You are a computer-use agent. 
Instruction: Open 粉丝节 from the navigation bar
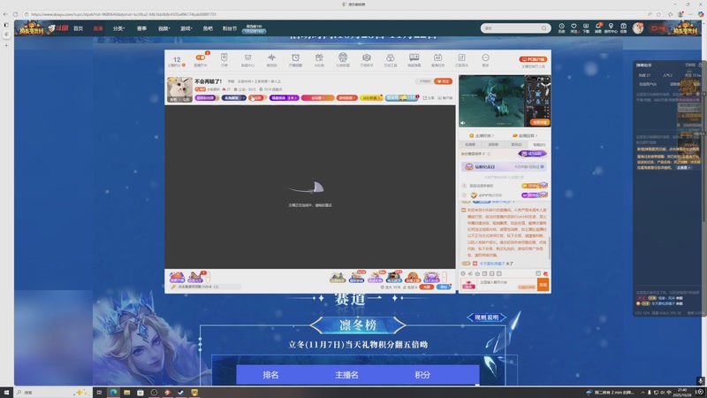pos(230,28)
